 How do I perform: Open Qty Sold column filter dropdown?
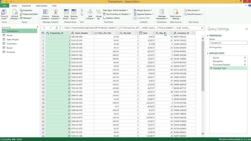tap(137, 33)
